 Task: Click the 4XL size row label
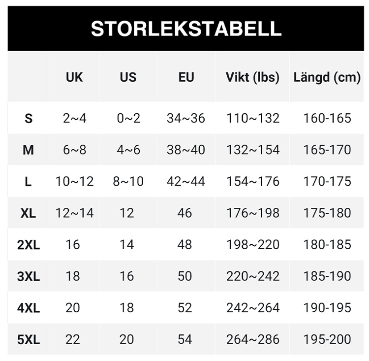tap(29, 308)
